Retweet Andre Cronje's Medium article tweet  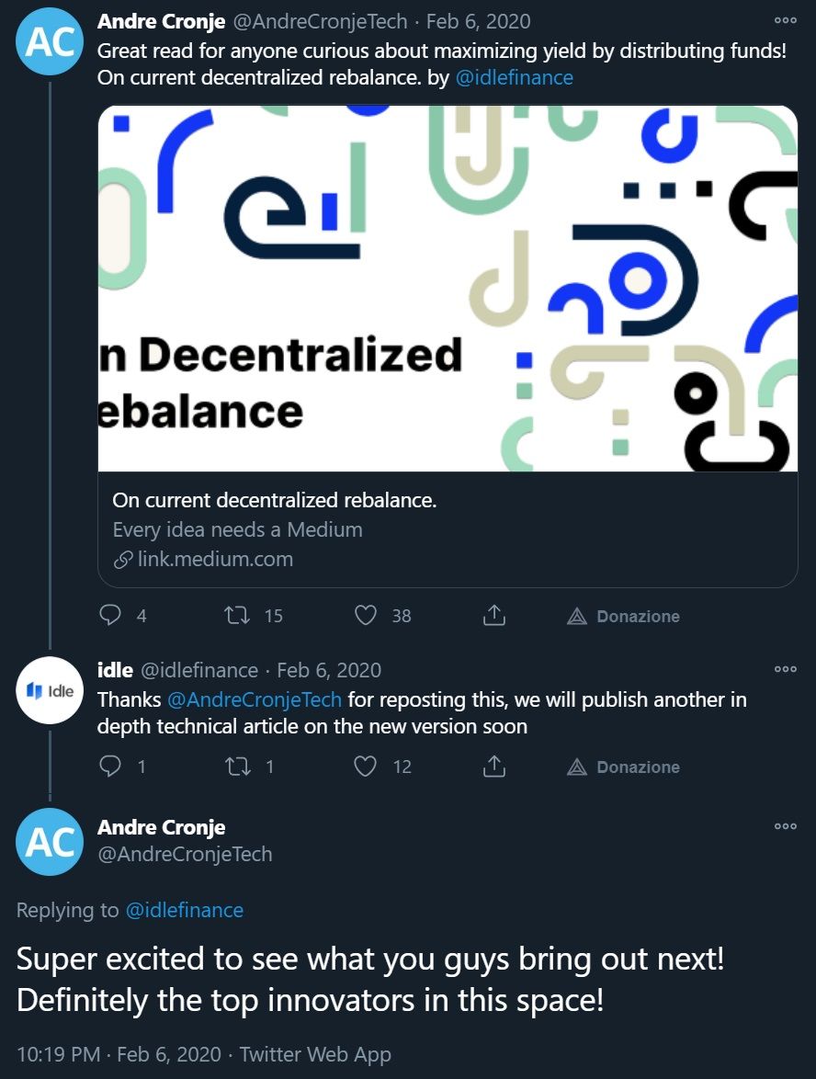(x=240, y=616)
